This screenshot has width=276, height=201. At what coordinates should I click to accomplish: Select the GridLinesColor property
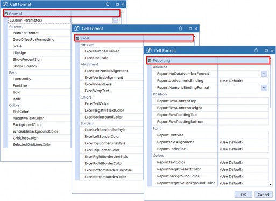[25, 138]
